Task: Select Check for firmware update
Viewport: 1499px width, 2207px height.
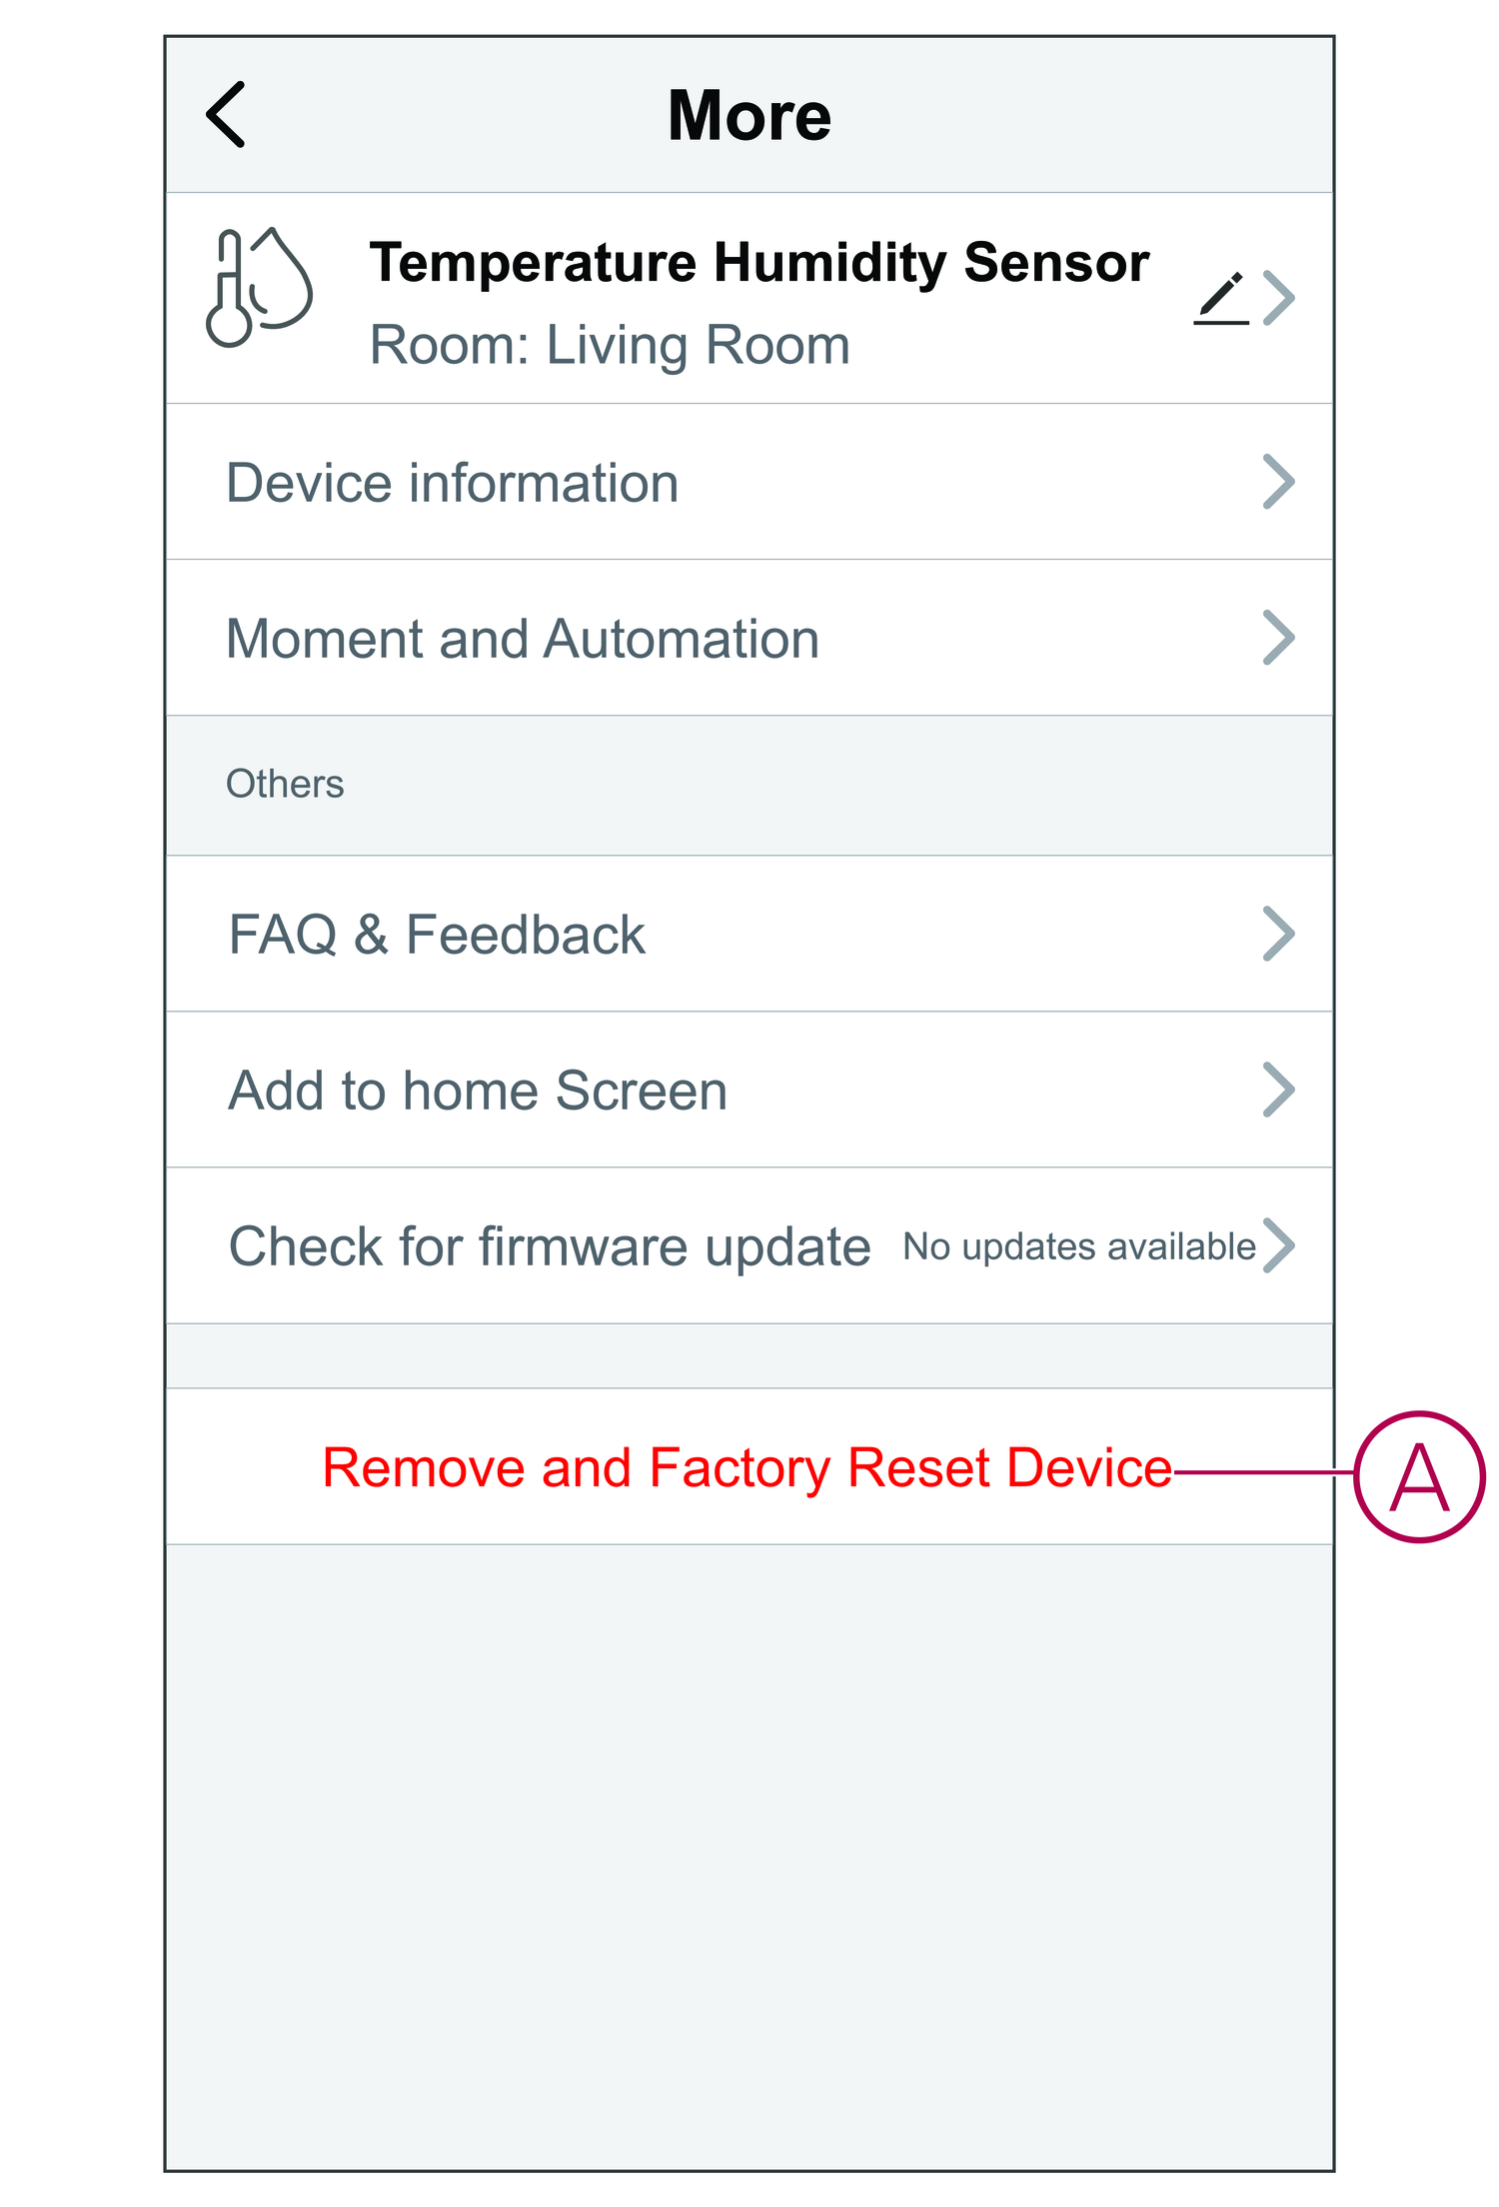Action: click(x=550, y=1246)
